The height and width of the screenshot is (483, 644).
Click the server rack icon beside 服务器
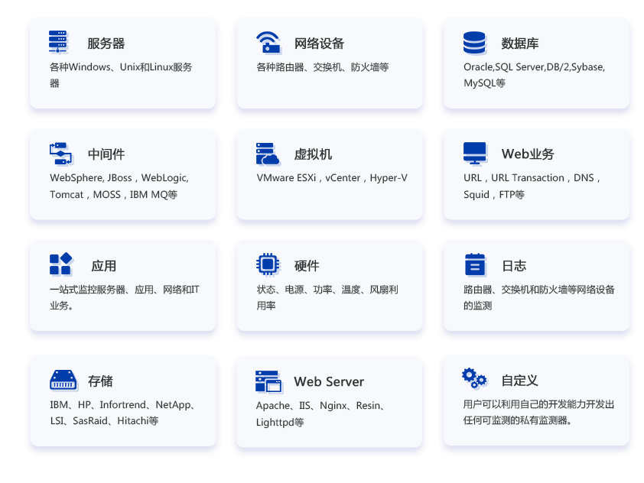(x=58, y=42)
